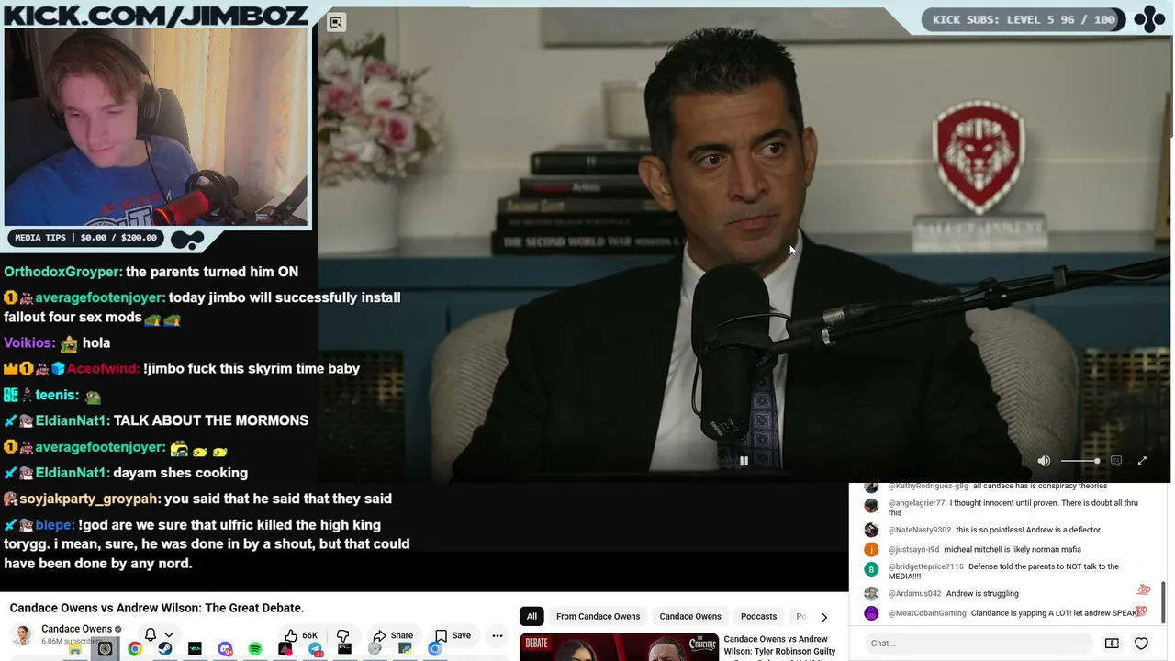Screen dimensions: 1175x661
Task: Click the soyjakparty_groypah stream chat name
Action: tap(90, 499)
